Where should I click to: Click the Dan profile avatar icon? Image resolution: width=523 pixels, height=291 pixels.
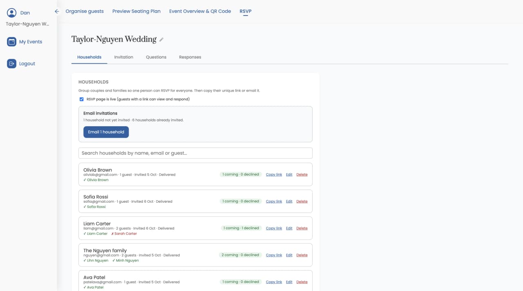tap(11, 13)
